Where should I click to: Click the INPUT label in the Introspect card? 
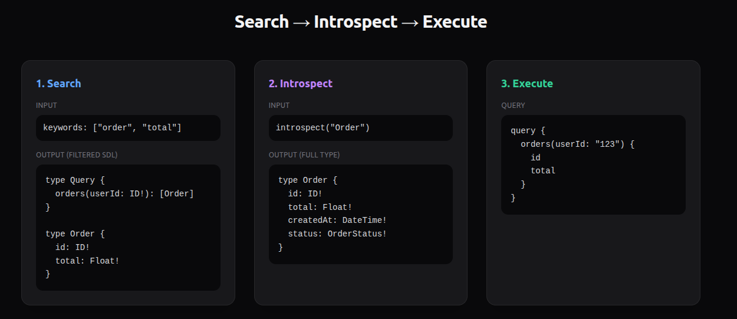[x=279, y=106]
